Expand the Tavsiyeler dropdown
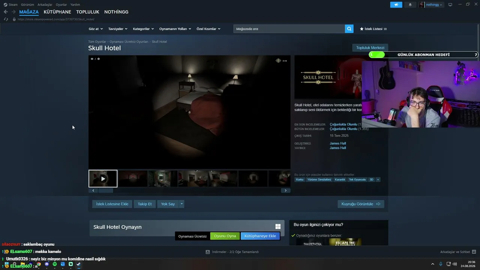Viewport: 480px width, 270px height. pos(118,29)
